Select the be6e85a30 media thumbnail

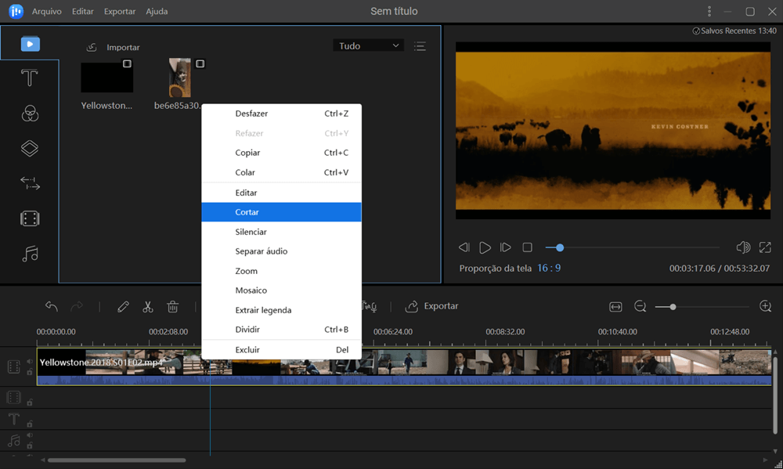(180, 78)
